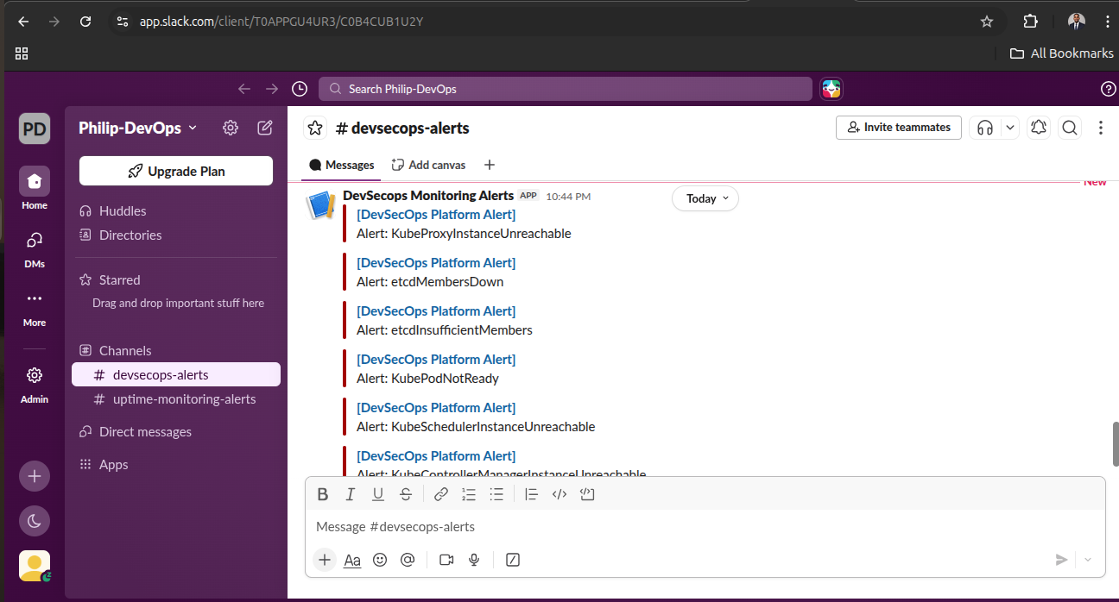The height and width of the screenshot is (602, 1119).
Task: Select the devsecops-alerts channel
Action: (176, 374)
